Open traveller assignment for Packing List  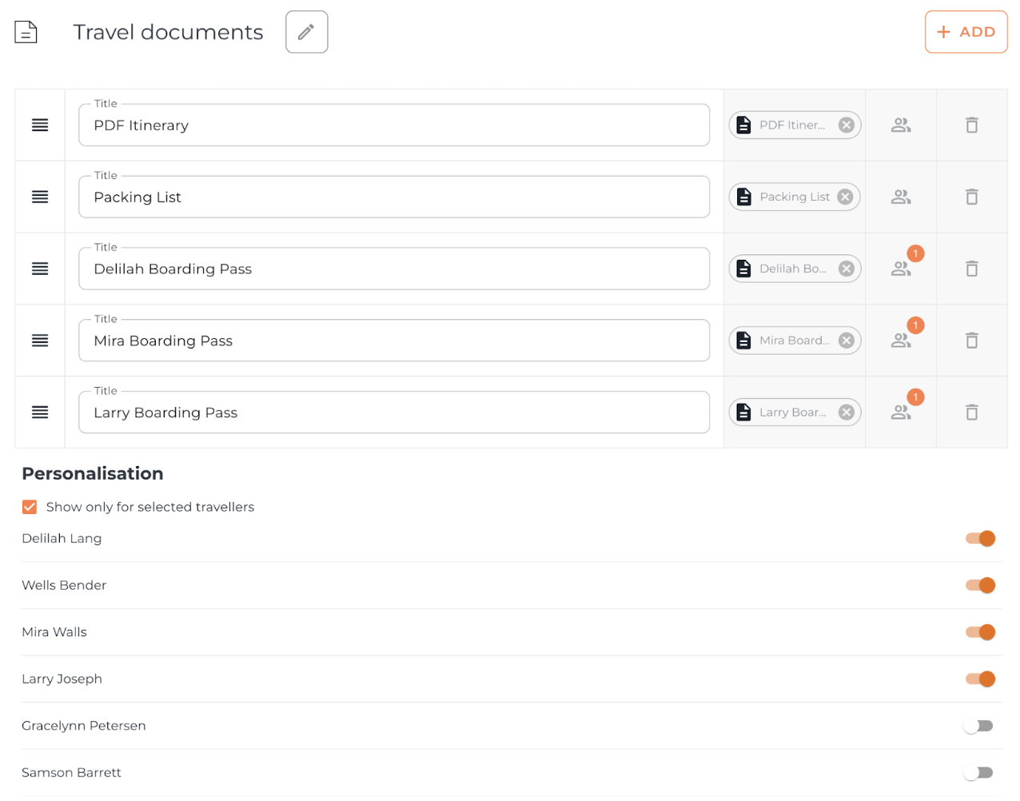pyautogui.click(x=901, y=197)
